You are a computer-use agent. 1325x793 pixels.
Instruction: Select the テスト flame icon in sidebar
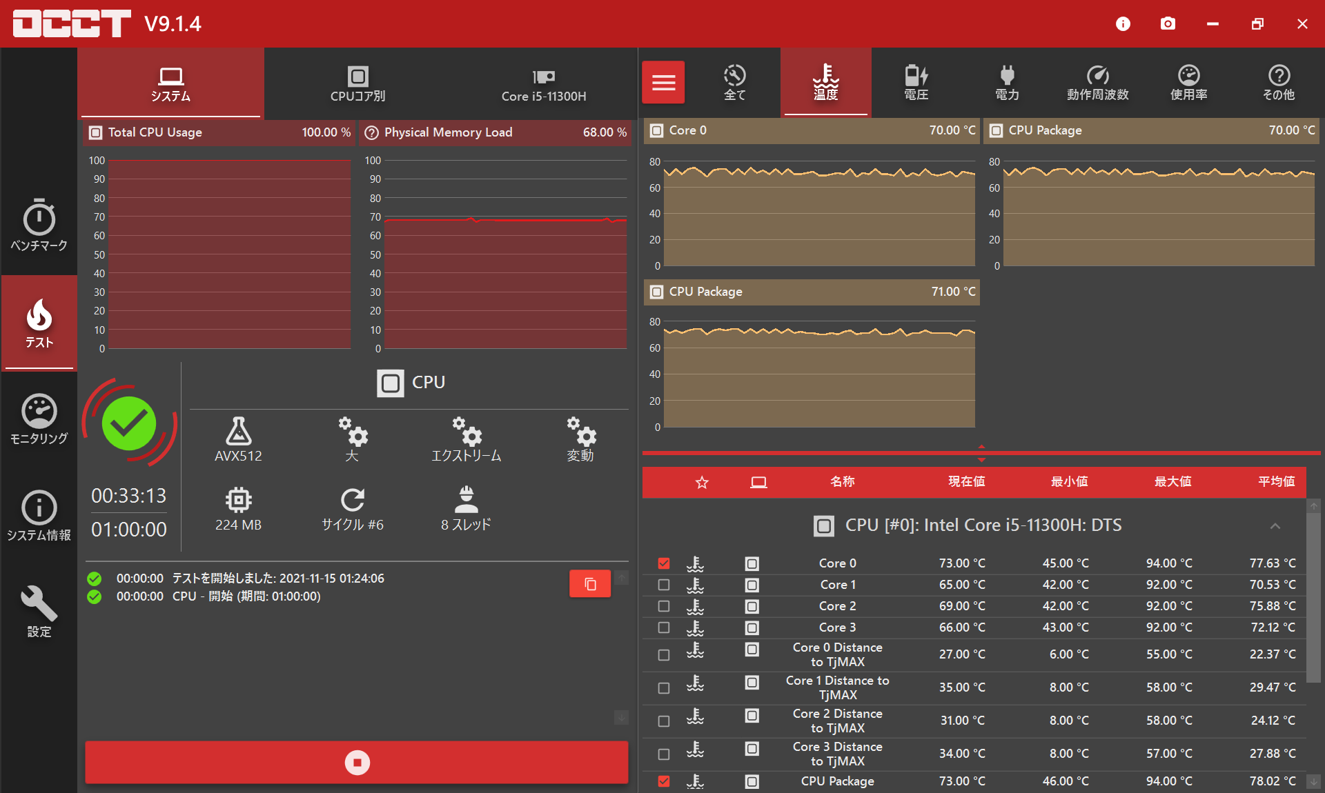(x=39, y=323)
